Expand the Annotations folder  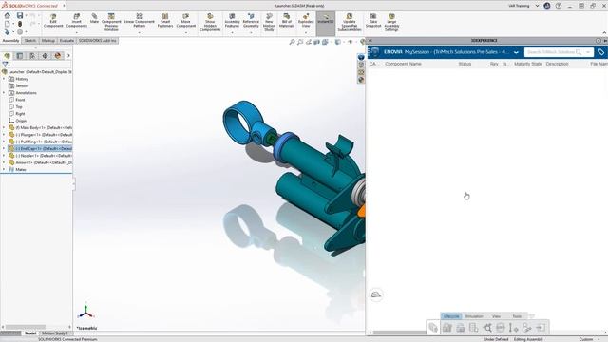click(4, 93)
